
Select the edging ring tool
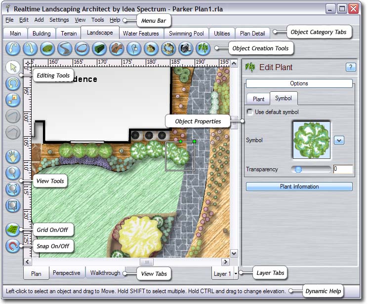(82, 48)
